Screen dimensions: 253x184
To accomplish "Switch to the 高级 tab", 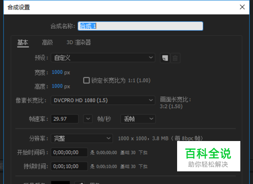I will click(x=48, y=42).
